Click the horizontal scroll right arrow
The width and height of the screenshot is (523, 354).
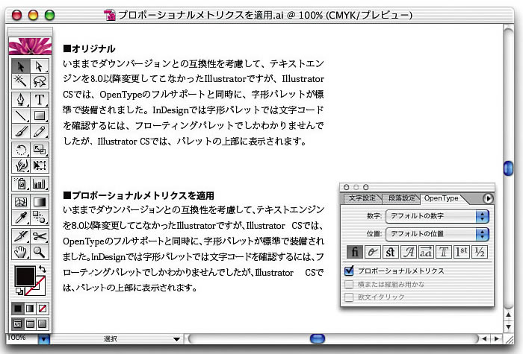coord(497,339)
